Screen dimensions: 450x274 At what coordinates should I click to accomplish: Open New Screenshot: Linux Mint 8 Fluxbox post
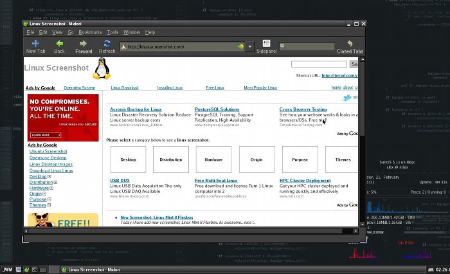pyautogui.click(x=157, y=217)
